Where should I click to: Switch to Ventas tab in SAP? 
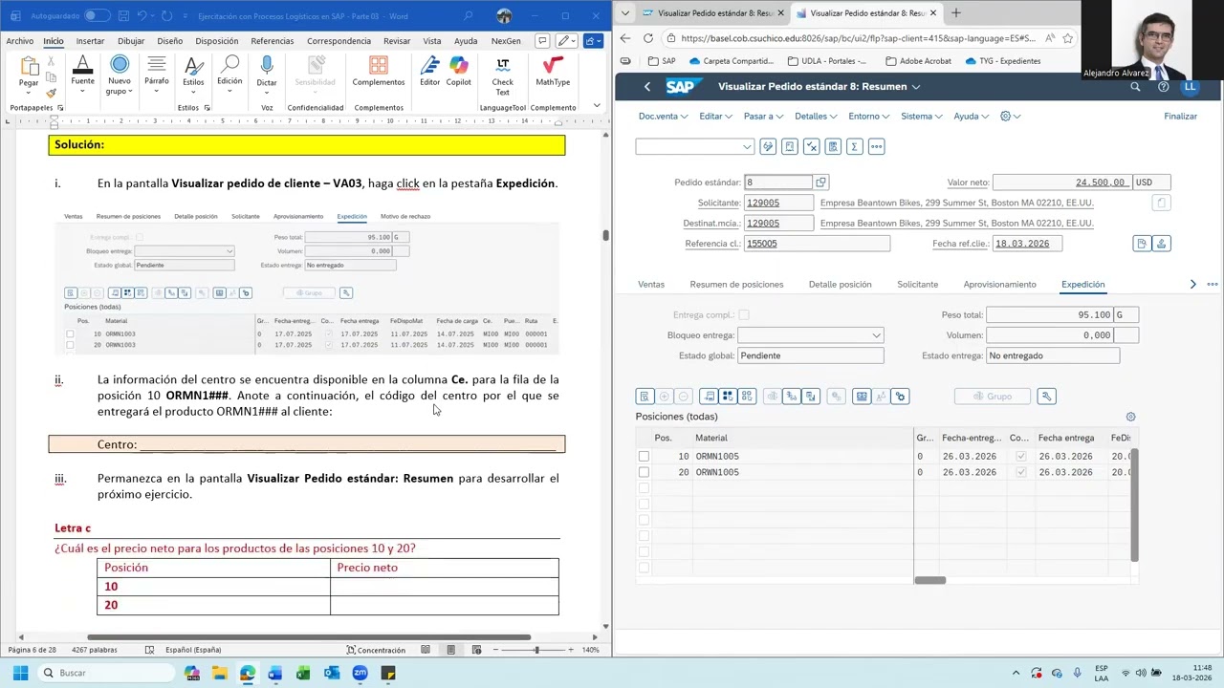tap(651, 284)
